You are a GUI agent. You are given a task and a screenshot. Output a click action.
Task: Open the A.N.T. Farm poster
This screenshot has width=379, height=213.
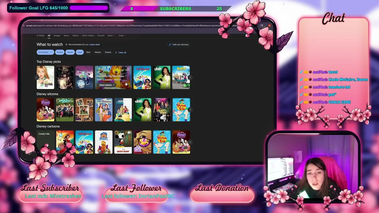coord(123,110)
